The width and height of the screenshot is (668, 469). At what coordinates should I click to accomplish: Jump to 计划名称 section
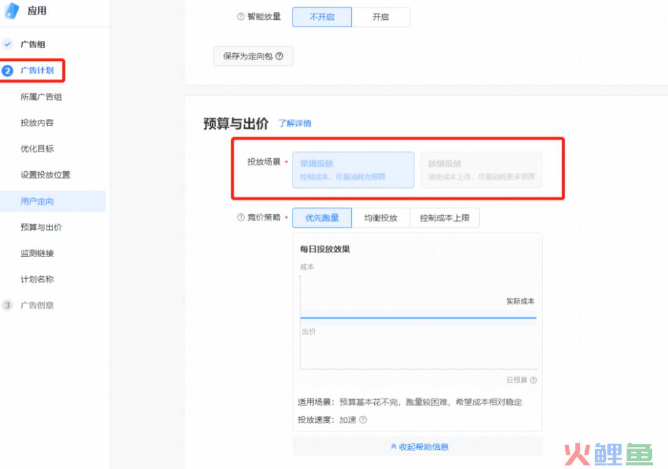(x=37, y=280)
